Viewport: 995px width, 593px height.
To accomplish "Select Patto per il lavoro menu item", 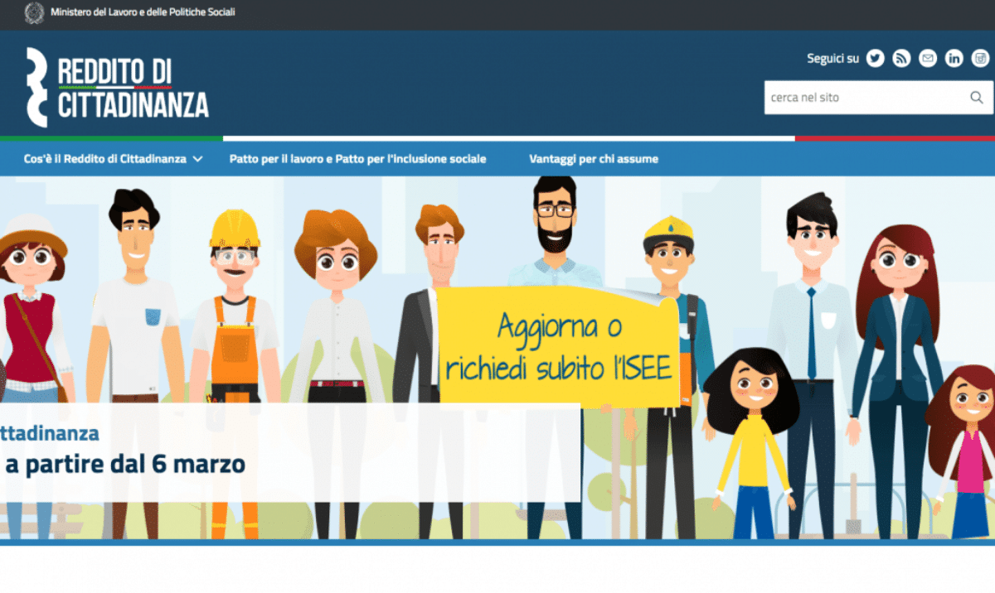I will [357, 159].
